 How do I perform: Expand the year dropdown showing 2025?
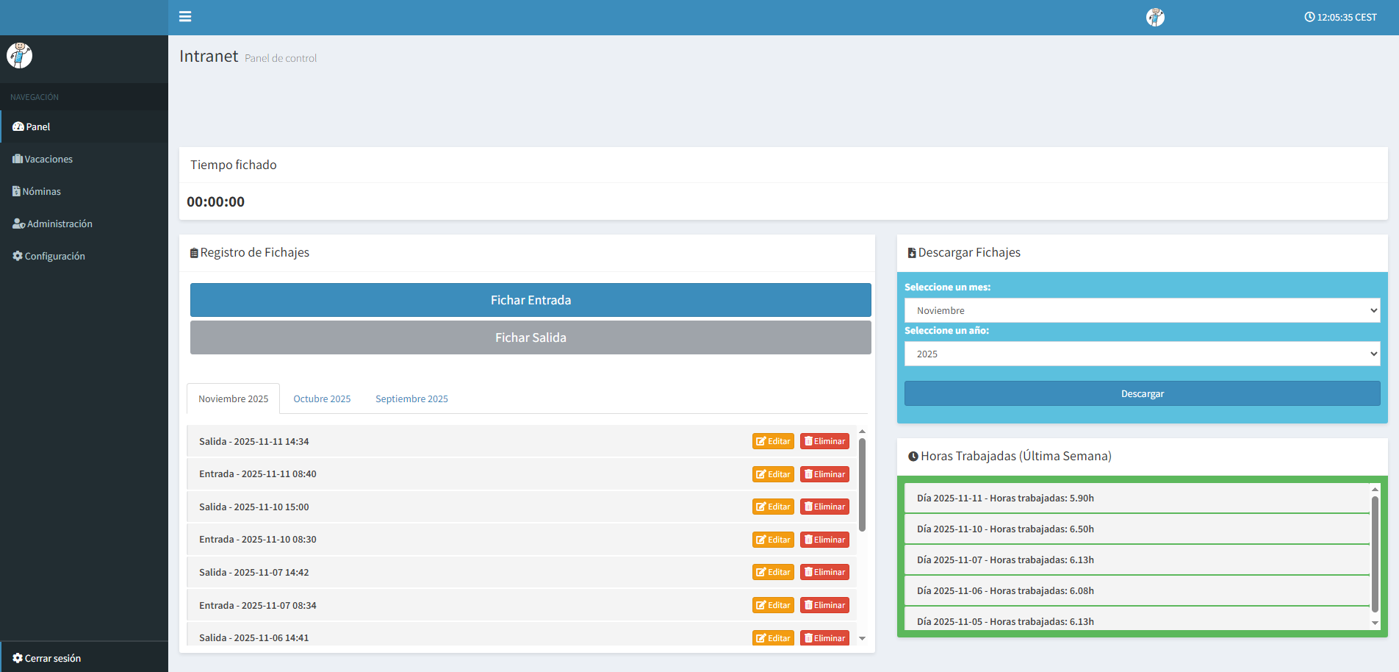(x=1142, y=354)
